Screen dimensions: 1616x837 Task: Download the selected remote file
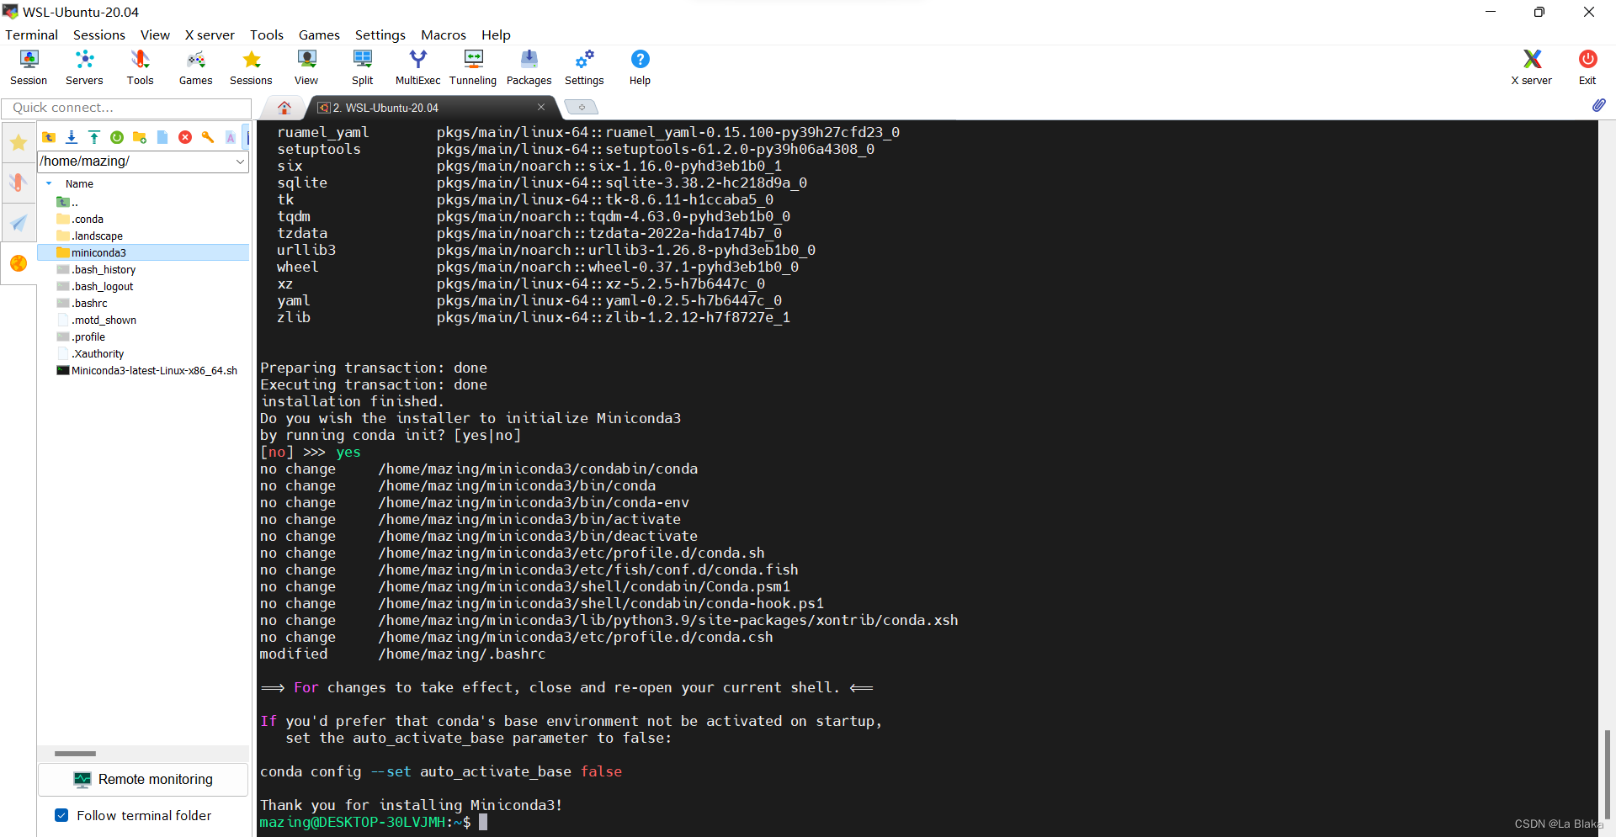pyautogui.click(x=71, y=137)
